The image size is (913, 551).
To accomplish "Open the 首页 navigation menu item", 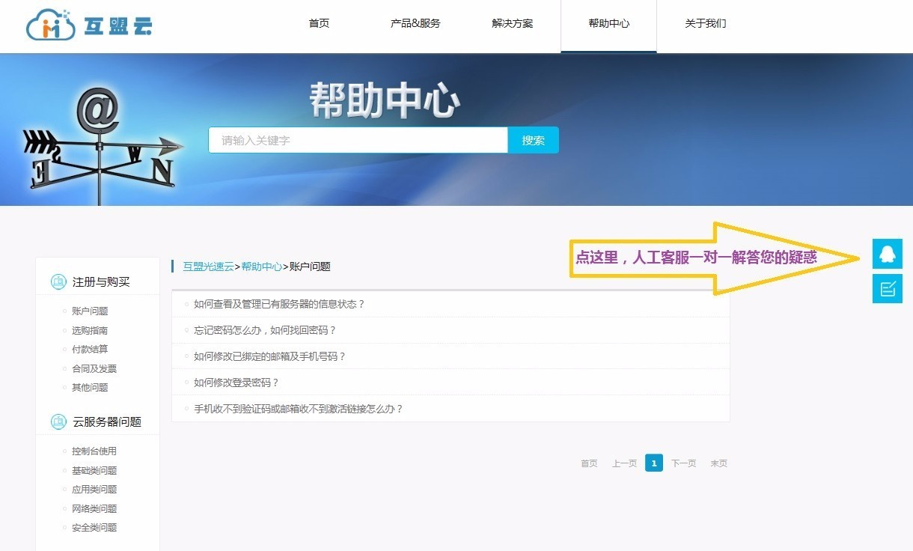I will tap(319, 23).
